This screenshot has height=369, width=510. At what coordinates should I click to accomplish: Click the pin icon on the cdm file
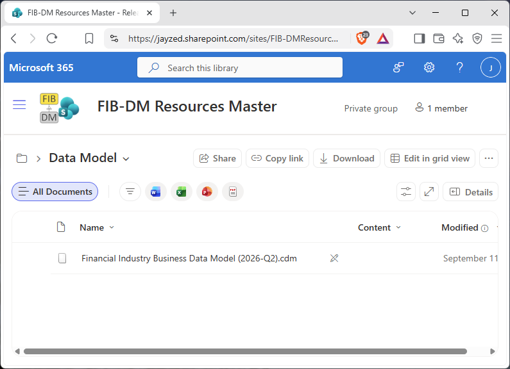click(334, 258)
